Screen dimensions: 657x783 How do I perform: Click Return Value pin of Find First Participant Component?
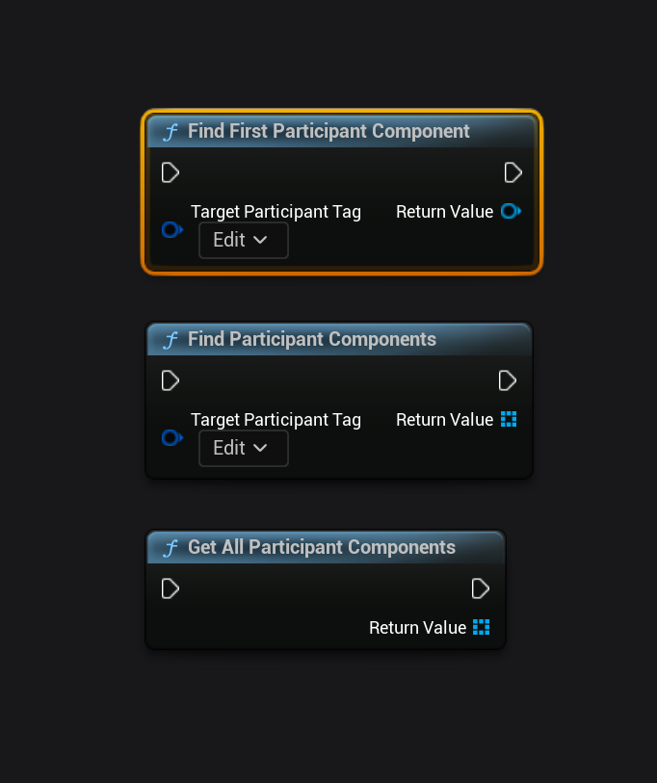point(511,211)
